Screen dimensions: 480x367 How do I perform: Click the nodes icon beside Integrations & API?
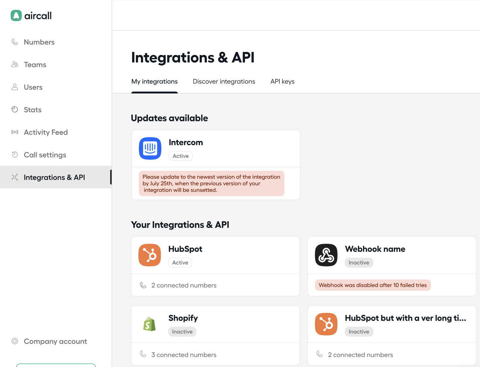point(15,177)
